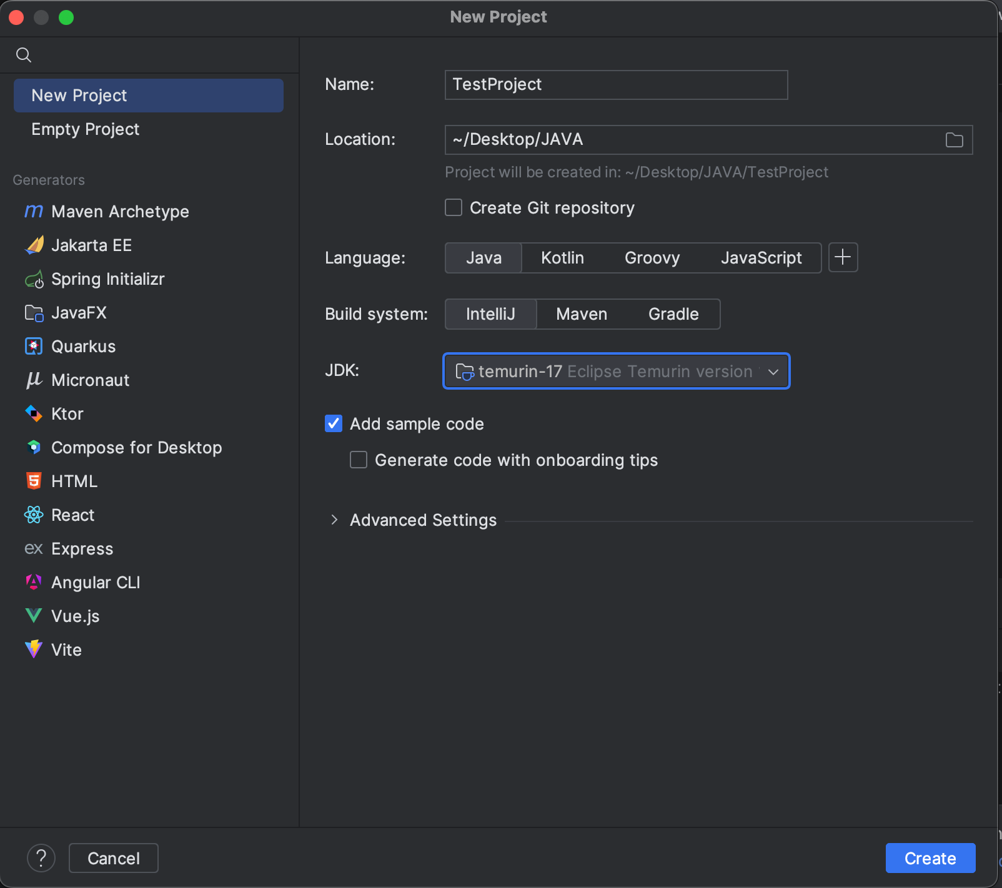Click the Create button

[930, 858]
